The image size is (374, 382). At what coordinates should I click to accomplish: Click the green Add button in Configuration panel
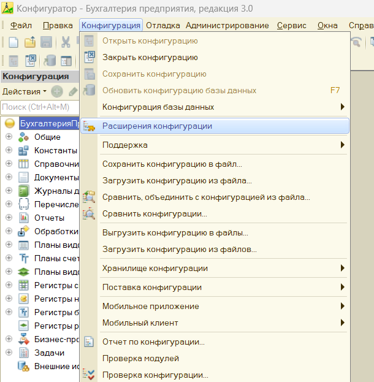pos(57,91)
